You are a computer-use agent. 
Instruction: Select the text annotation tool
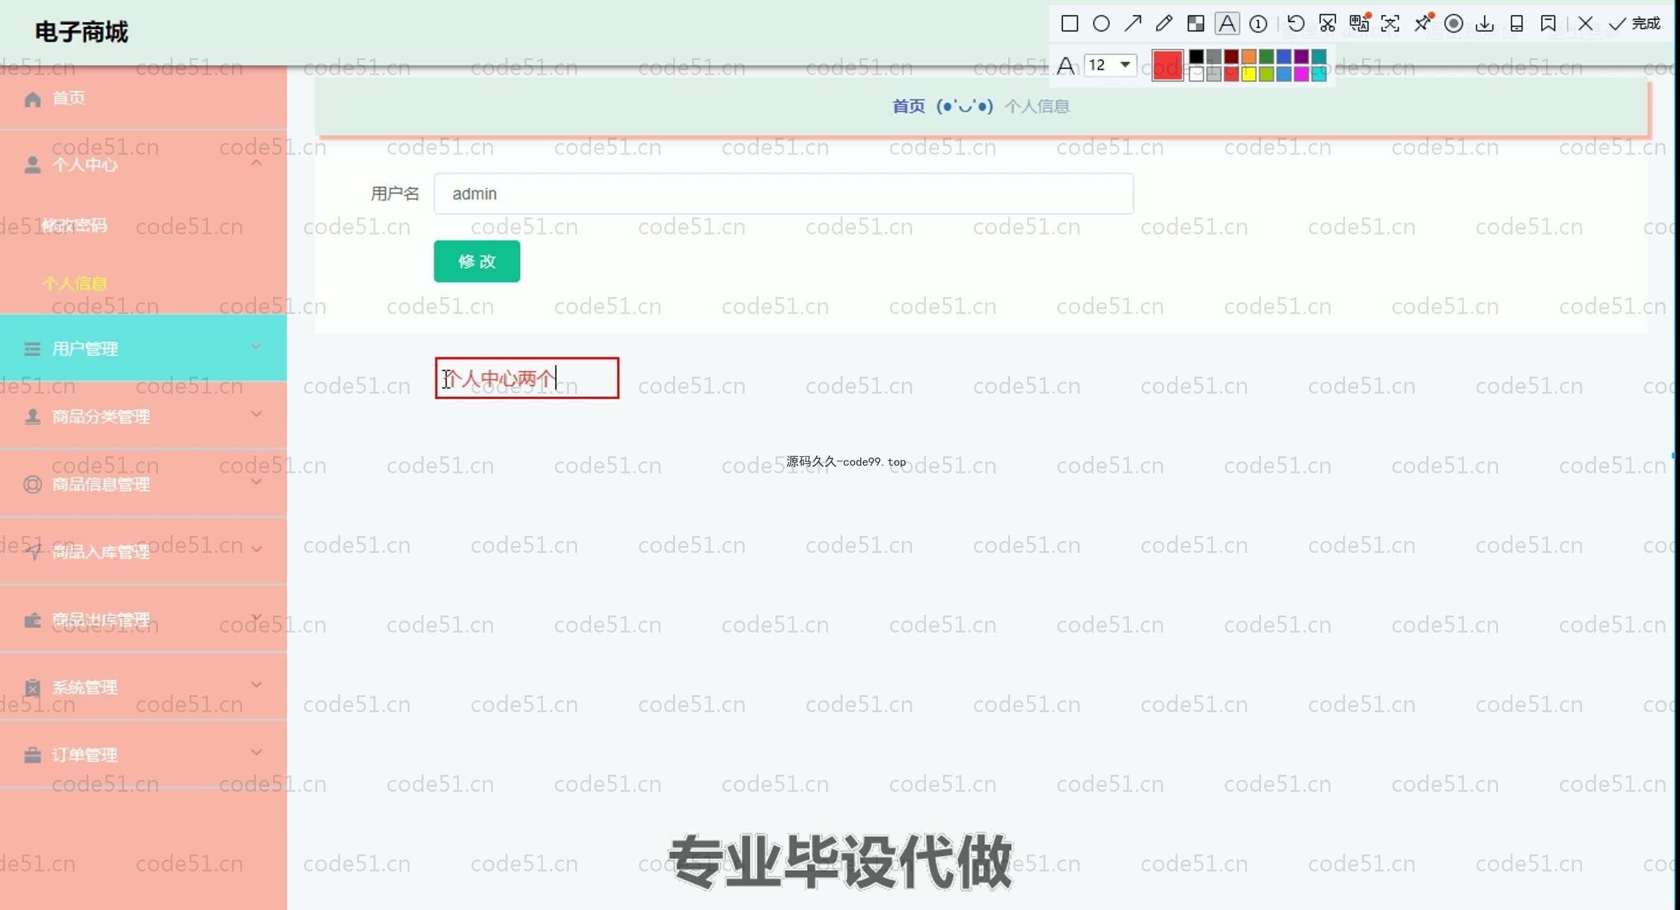(x=1227, y=24)
